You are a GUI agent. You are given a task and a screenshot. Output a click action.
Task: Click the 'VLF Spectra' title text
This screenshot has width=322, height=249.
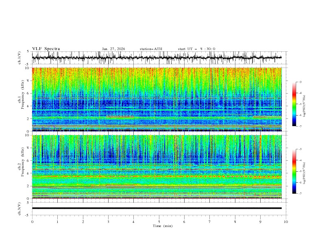point(46,49)
